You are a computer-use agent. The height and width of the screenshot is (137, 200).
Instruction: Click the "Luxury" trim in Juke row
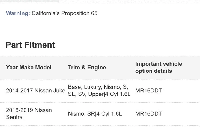click(x=92, y=87)
